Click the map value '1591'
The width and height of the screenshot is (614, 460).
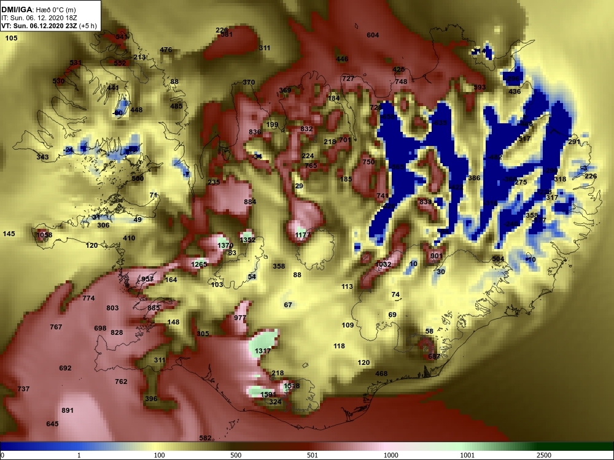[x=268, y=394]
